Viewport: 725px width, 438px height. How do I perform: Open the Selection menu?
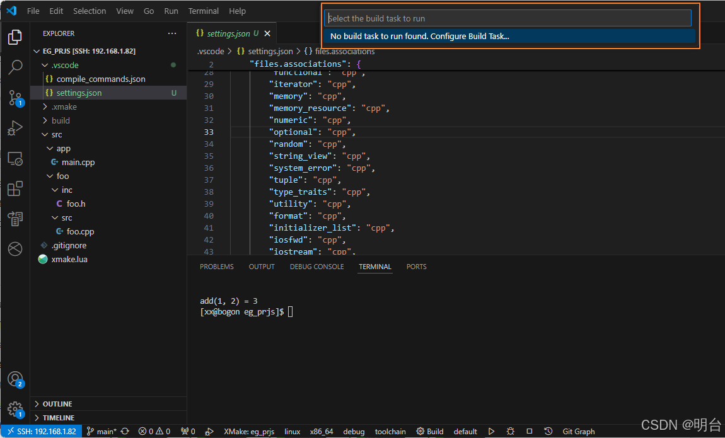click(x=90, y=11)
